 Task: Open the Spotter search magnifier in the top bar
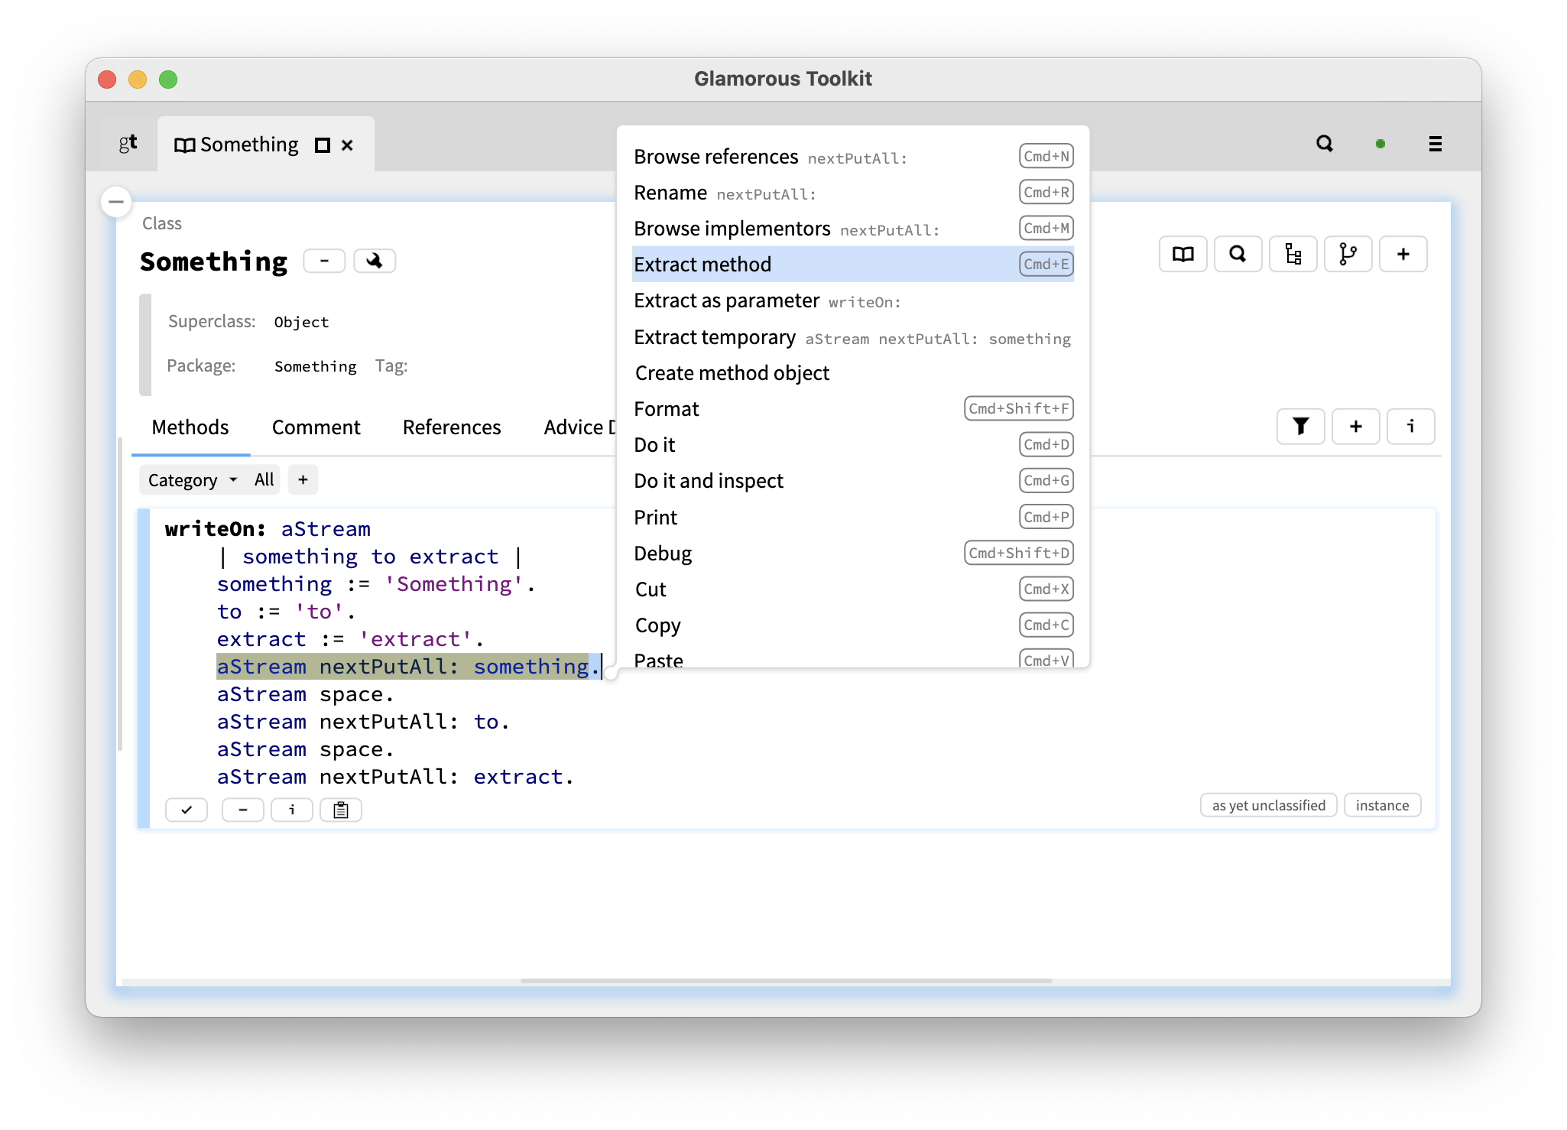pyautogui.click(x=1325, y=144)
